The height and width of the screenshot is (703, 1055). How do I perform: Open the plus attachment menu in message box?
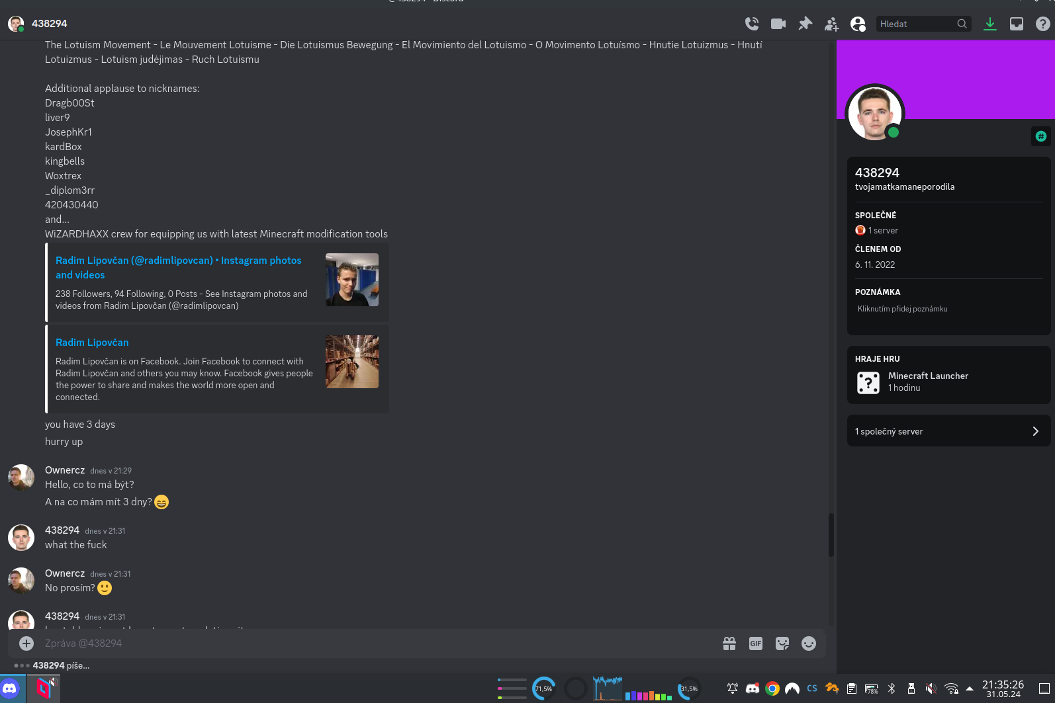26,643
